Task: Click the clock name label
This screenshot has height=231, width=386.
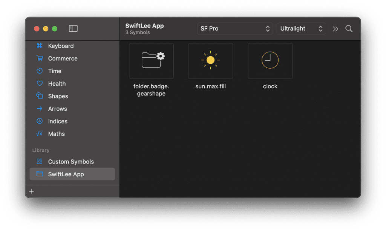Action: tap(270, 86)
